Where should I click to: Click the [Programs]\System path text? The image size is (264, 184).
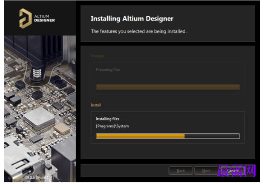coord(112,126)
